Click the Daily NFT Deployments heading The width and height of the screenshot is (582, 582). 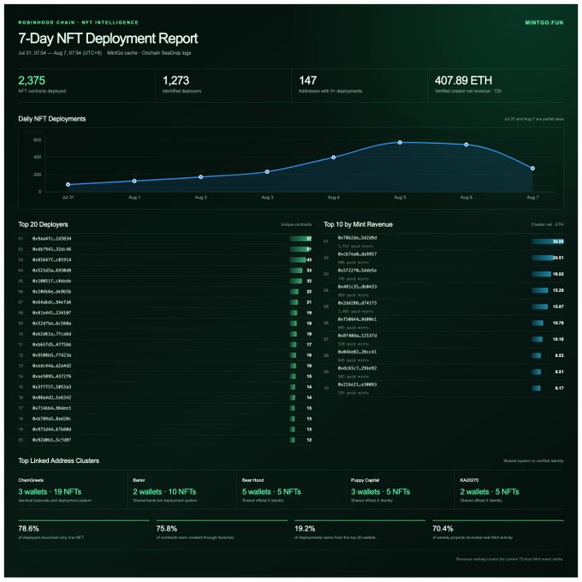click(x=52, y=119)
